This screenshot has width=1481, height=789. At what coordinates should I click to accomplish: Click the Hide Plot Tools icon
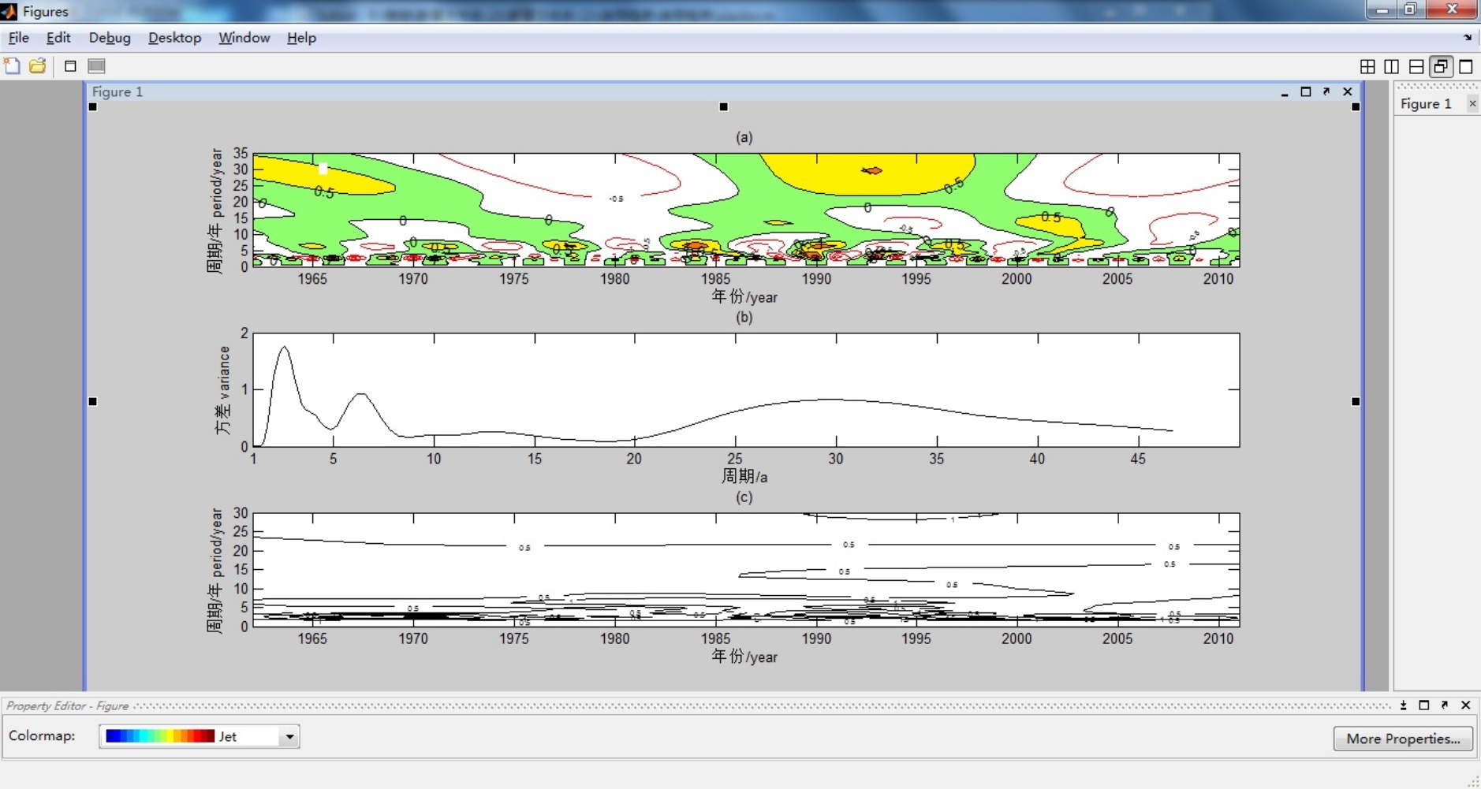tap(70, 66)
